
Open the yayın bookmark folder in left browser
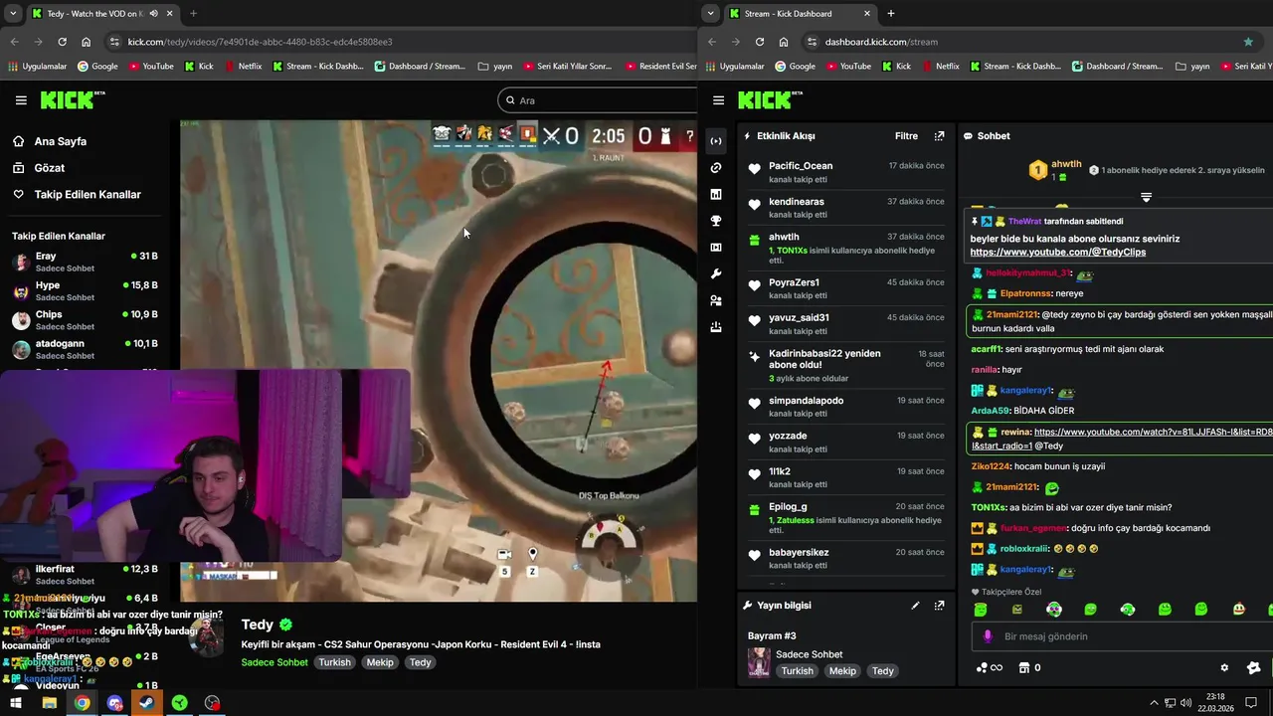pyautogui.click(x=495, y=67)
